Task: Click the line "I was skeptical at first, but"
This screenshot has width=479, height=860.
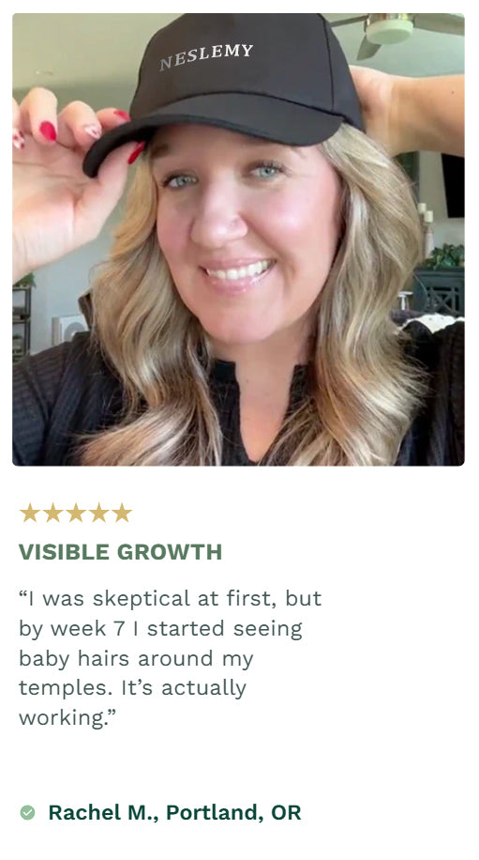Action: 171,599
